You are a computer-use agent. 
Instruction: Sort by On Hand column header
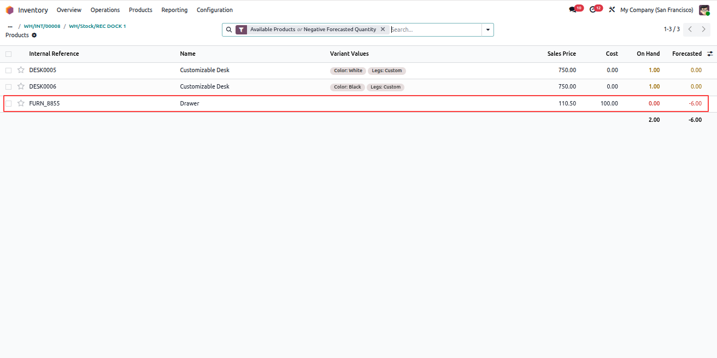pyautogui.click(x=648, y=54)
